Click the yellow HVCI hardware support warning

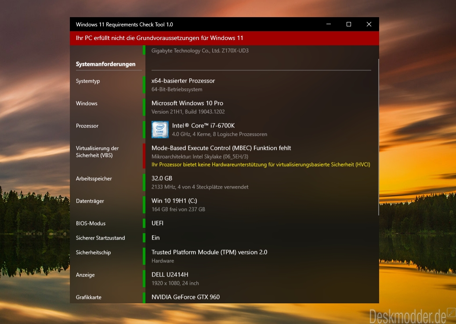coord(261,164)
